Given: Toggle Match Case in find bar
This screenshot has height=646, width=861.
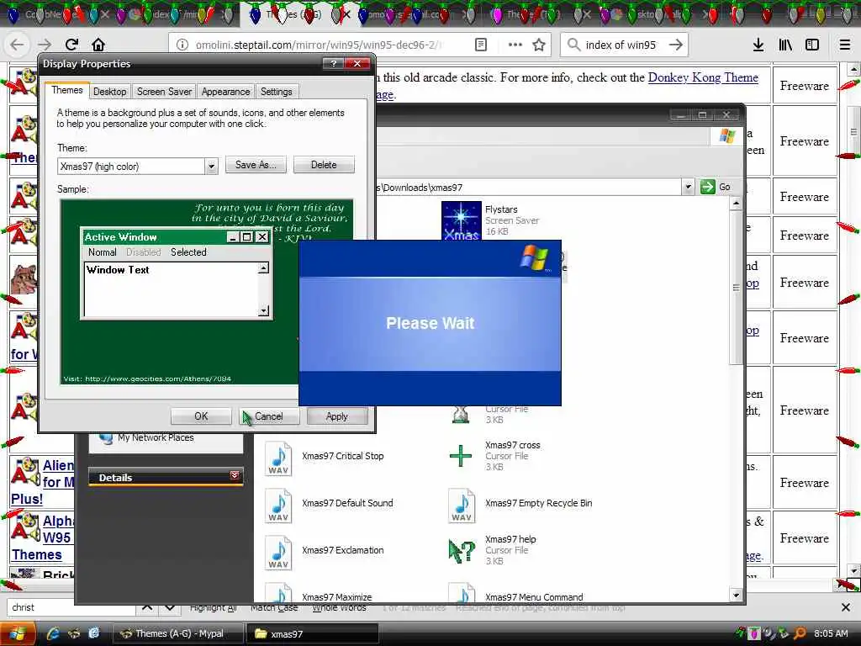Looking at the screenshot, I should pos(274,607).
